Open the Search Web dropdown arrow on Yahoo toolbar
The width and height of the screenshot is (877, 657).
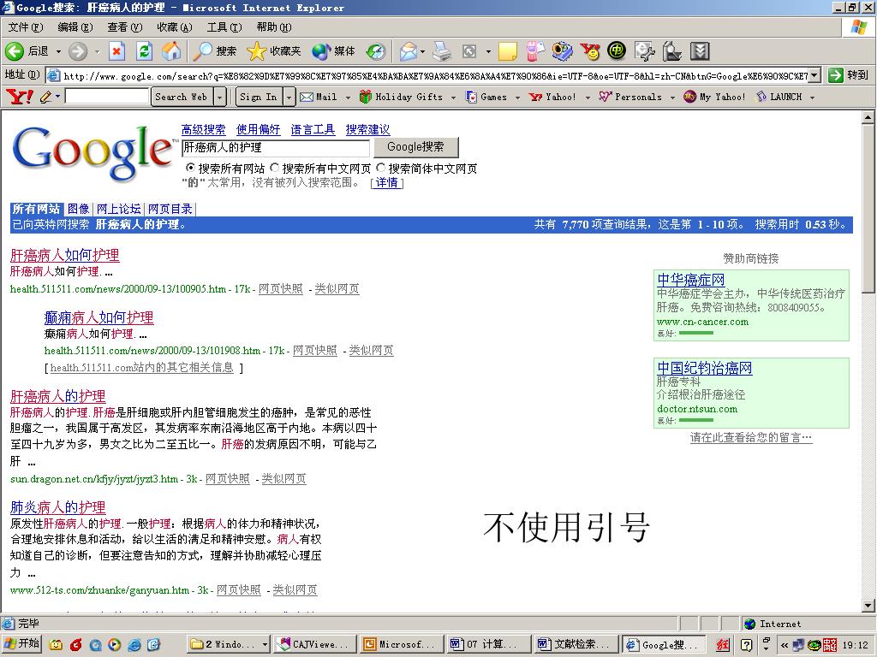tap(220, 97)
